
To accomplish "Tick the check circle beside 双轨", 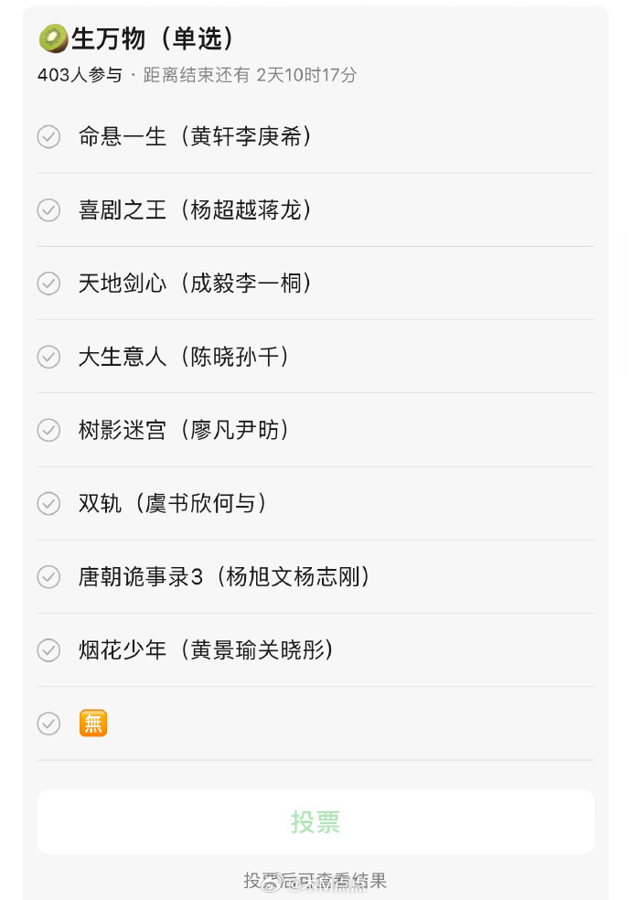I will [48, 503].
